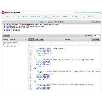This screenshot has height=102, width=102.
Task: Select the Query tab
Action: 47,17
